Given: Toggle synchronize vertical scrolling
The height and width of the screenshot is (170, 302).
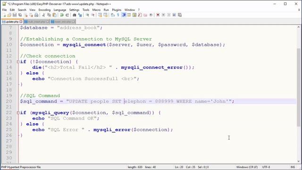Looking at the screenshot, I should pos(100,15).
